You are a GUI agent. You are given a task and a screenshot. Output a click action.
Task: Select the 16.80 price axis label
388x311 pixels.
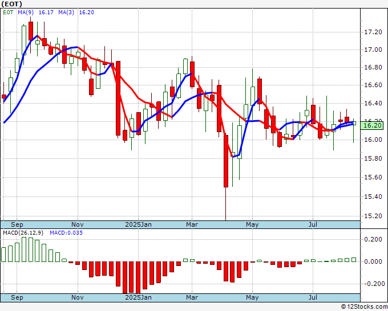click(373, 67)
